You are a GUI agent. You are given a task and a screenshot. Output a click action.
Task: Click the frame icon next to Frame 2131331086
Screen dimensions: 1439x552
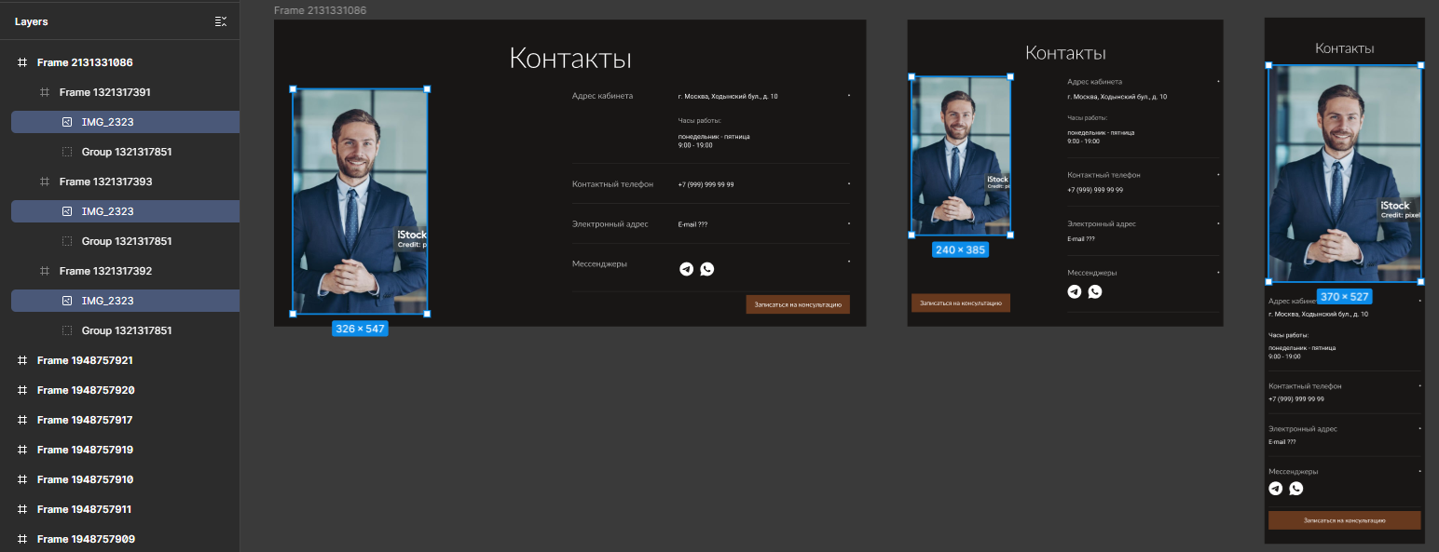22,62
